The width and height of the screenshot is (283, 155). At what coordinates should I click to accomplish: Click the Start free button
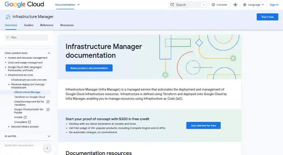[x=267, y=17]
